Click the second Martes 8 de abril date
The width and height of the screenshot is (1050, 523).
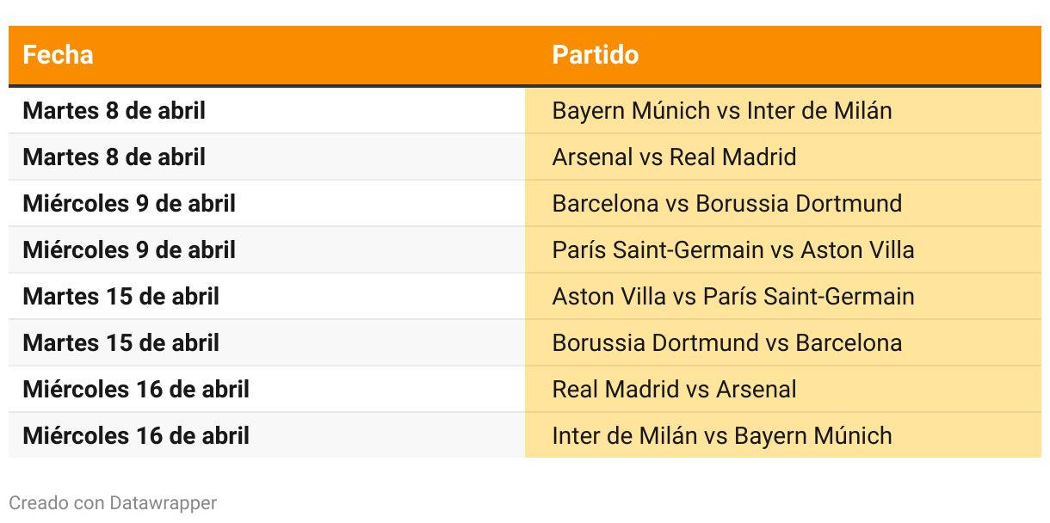click(114, 157)
